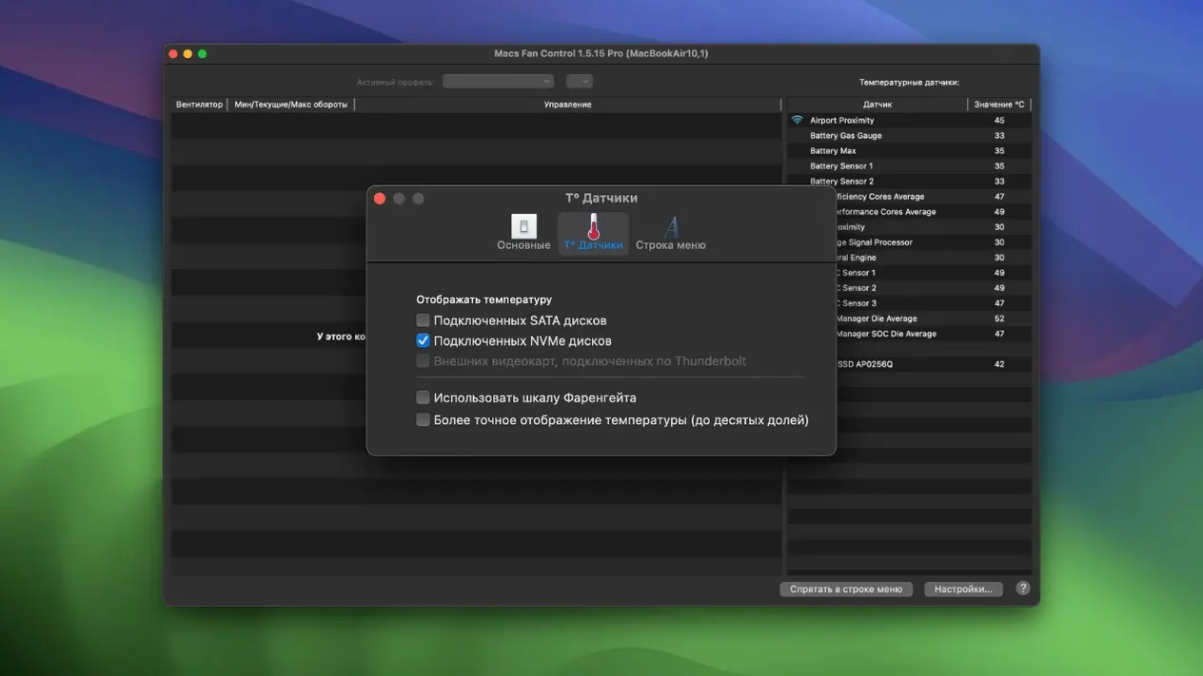The image size is (1203, 676).
Task: Click the SSD AP0256Q value 42
Action: tap(999, 364)
